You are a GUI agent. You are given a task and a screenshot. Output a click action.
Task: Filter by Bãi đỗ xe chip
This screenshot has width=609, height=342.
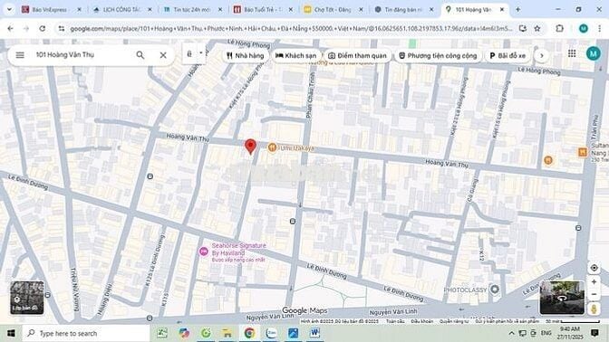coord(507,55)
